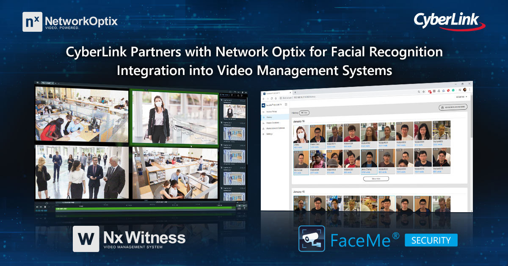Image resolution: width=508 pixels, height=266 pixels.
Task: Expand the ADMIN user dropdown
Action: [461, 97]
